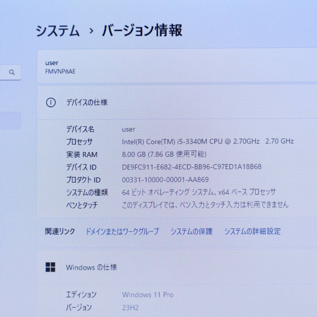Viewport: 317px width, 317px height.
Task: Open システムの保護 link
Action: [192, 231]
